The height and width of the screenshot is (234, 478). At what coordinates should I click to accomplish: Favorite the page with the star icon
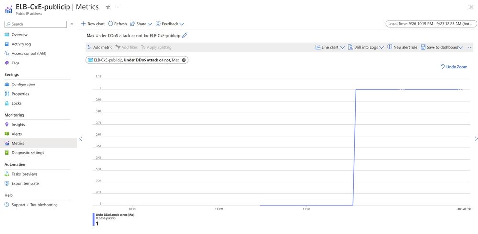pos(108,7)
